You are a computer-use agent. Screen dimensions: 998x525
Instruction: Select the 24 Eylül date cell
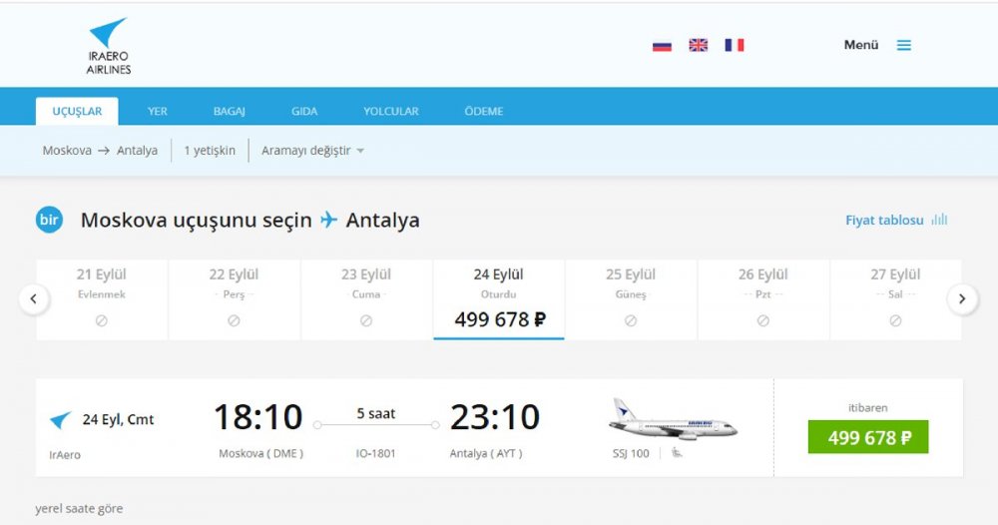[499, 298]
